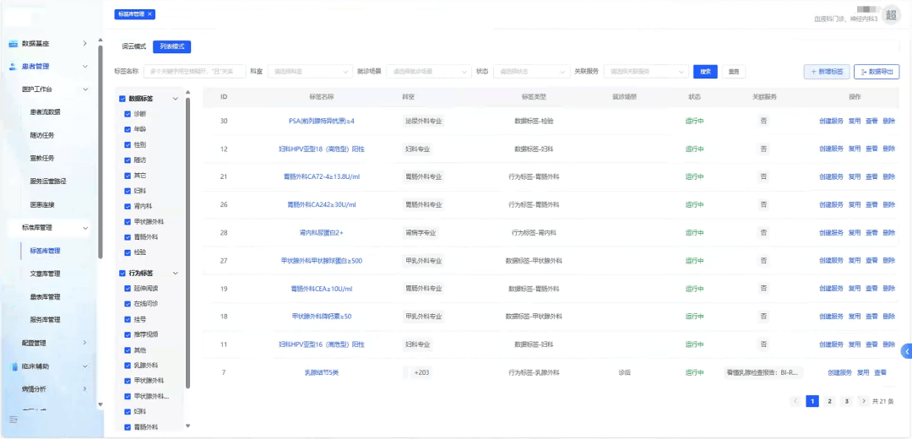
Task: Uncheck the 数据标签 group checkbox
Action: pyautogui.click(x=123, y=99)
